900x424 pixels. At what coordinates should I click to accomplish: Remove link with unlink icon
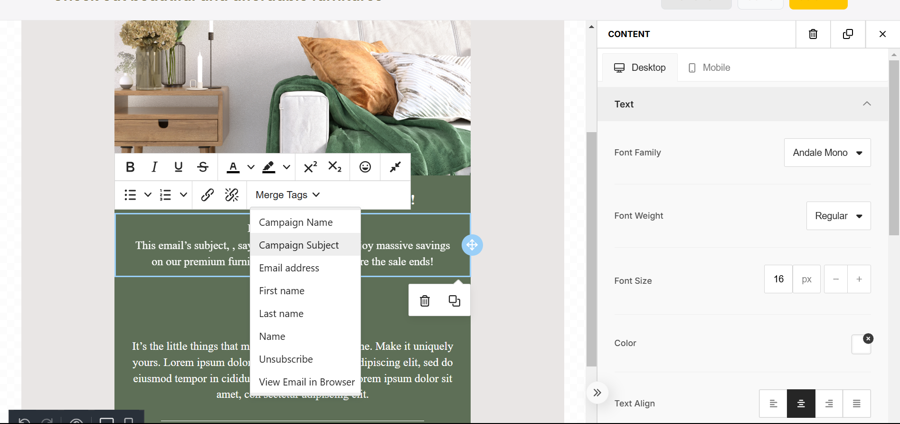232,195
